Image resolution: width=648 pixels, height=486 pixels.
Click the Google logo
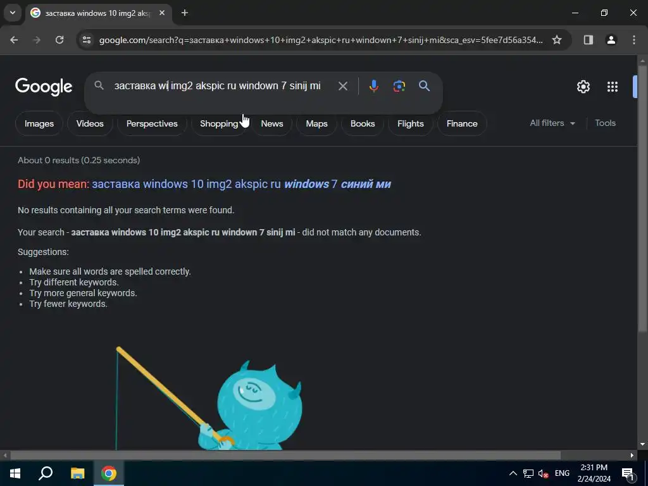click(44, 86)
